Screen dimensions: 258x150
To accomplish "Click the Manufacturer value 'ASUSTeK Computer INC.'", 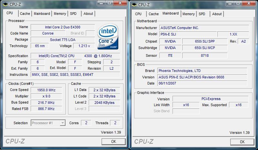I will tap(204, 28).
